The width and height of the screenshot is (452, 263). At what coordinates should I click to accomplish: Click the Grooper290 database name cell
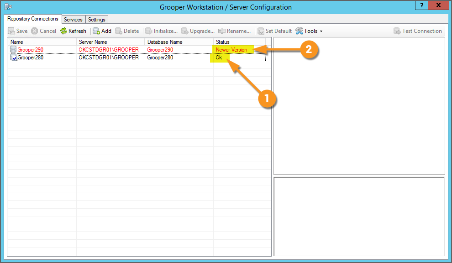tap(160, 50)
